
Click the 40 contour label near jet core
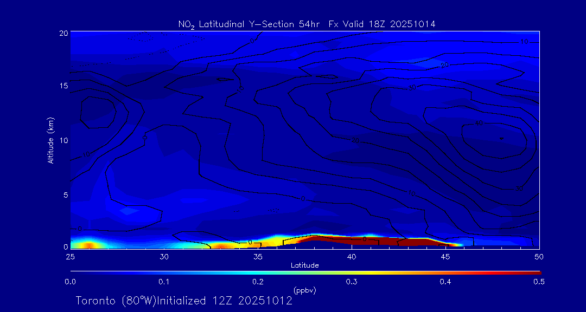pyautogui.click(x=479, y=123)
